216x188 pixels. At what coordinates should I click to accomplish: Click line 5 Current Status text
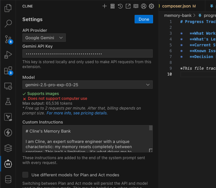click(202, 45)
